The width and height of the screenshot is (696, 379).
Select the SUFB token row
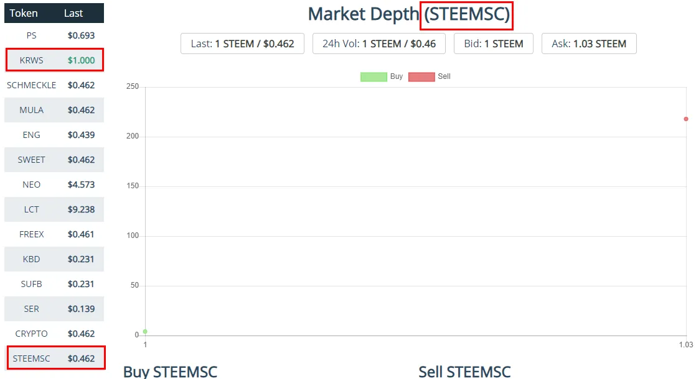pyautogui.click(x=54, y=284)
